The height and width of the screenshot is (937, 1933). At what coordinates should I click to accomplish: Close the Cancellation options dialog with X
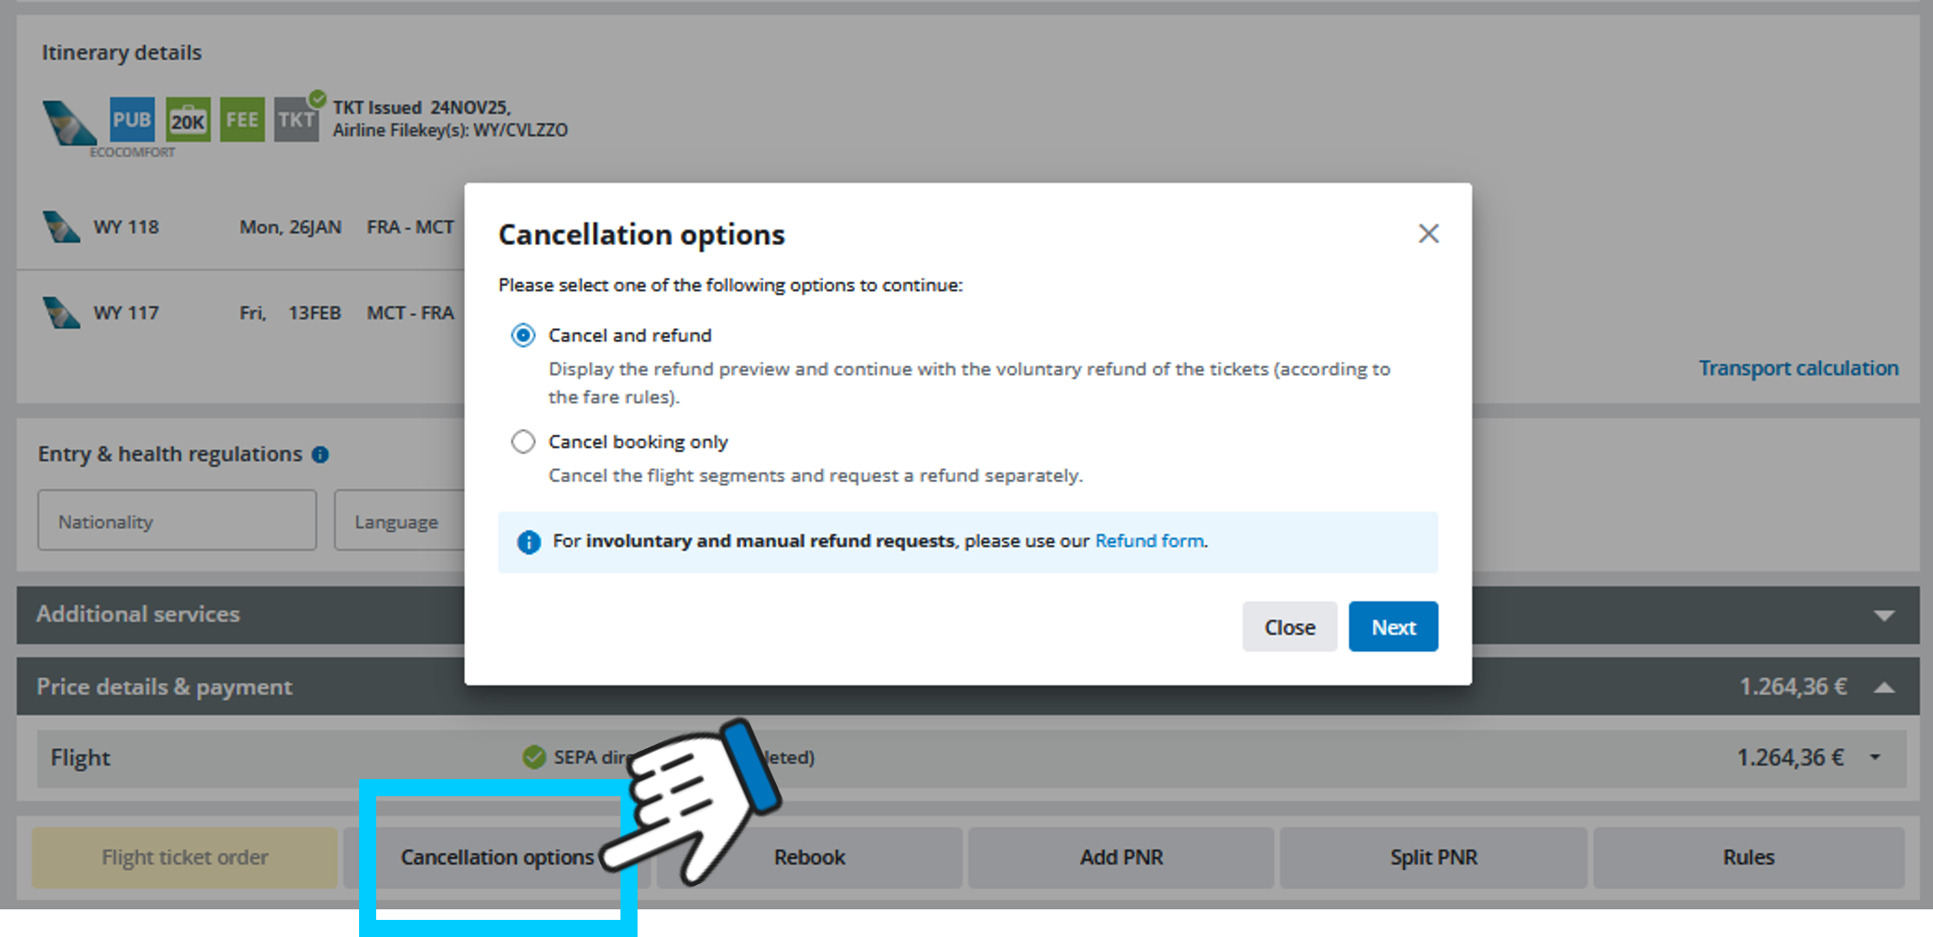point(1428,234)
